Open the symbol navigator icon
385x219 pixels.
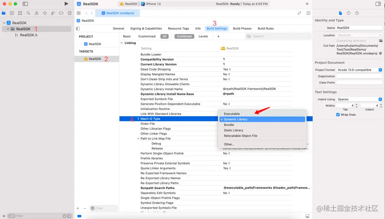pos(20,13)
